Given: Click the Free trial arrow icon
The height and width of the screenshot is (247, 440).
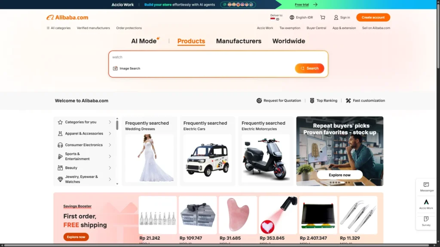Looking at the screenshot, I should coord(315,4).
